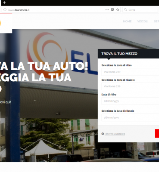Viewport: 159px width, 172px height.
Task: Open the Ricerca Avanzata link
Action: click(115, 134)
